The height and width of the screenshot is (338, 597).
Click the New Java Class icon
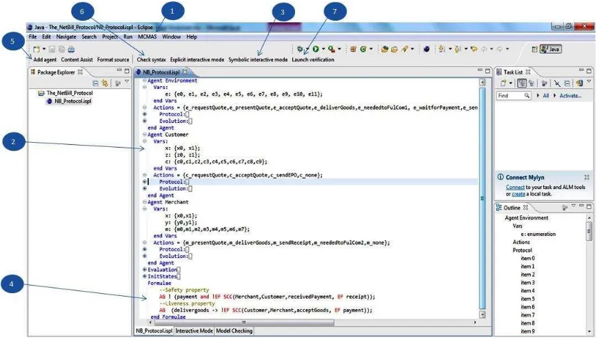pyautogui.click(x=363, y=49)
